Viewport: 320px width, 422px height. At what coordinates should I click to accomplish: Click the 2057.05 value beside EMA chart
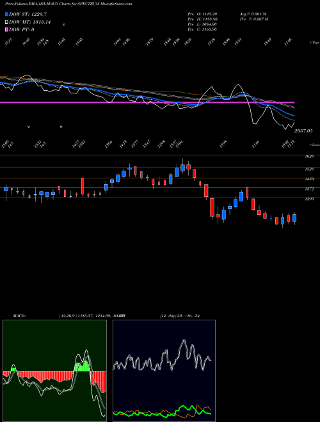pyautogui.click(x=303, y=131)
